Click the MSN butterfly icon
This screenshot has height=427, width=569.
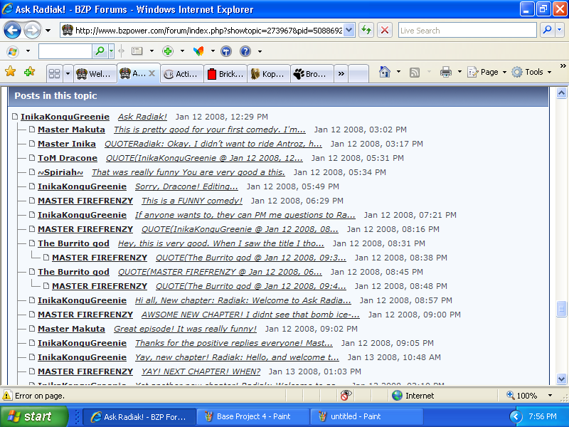[198, 51]
